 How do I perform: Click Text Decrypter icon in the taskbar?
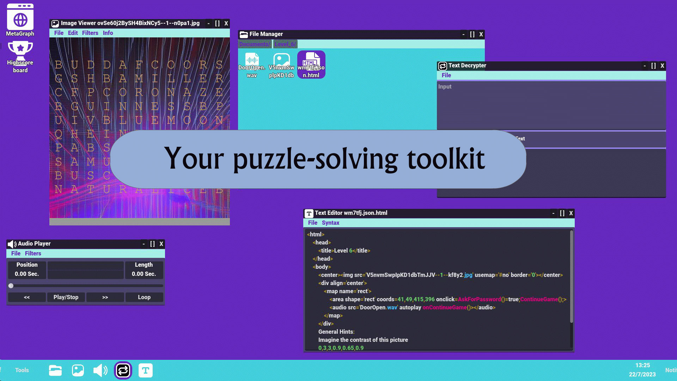(x=123, y=370)
